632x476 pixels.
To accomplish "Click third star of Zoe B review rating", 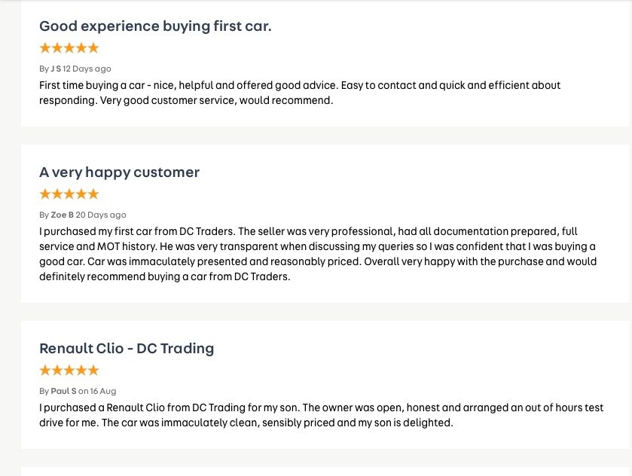I will [x=69, y=194].
